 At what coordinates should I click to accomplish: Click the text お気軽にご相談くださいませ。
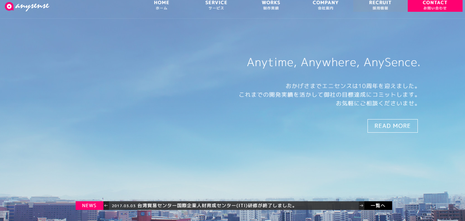tap(377, 103)
